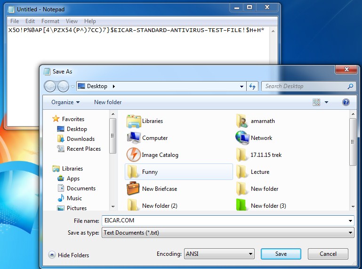The height and width of the screenshot is (269, 362).
Task: Click the blue Help question mark icon
Action: tap(346, 102)
